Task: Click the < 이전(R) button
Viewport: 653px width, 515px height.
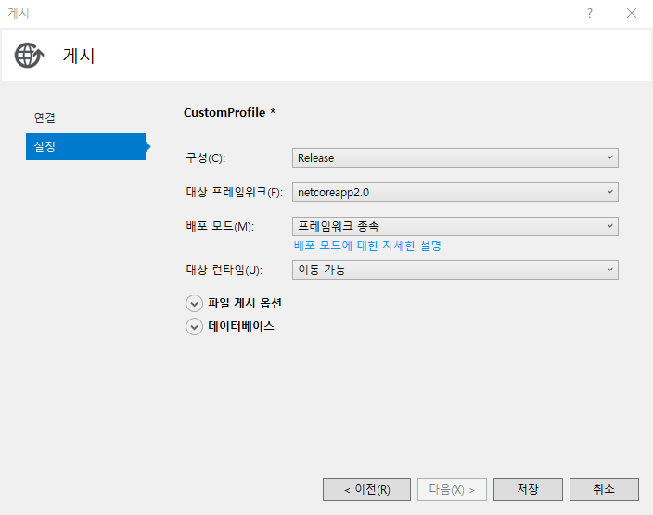Action: click(366, 489)
